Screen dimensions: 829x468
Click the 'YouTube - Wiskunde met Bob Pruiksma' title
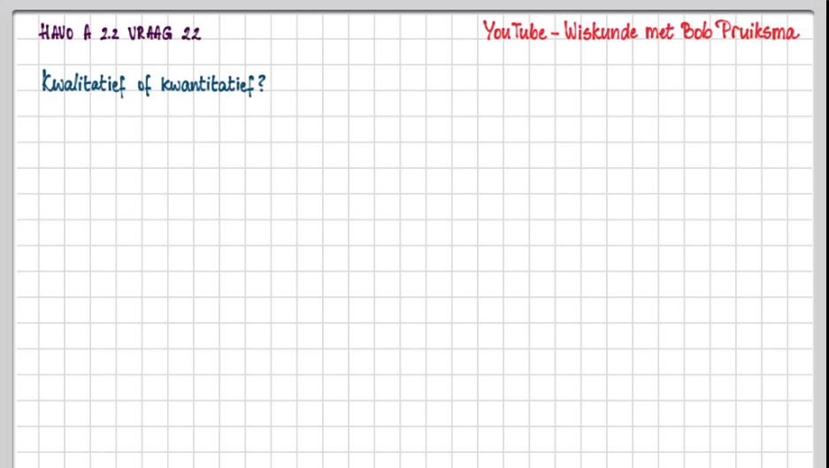click(641, 31)
